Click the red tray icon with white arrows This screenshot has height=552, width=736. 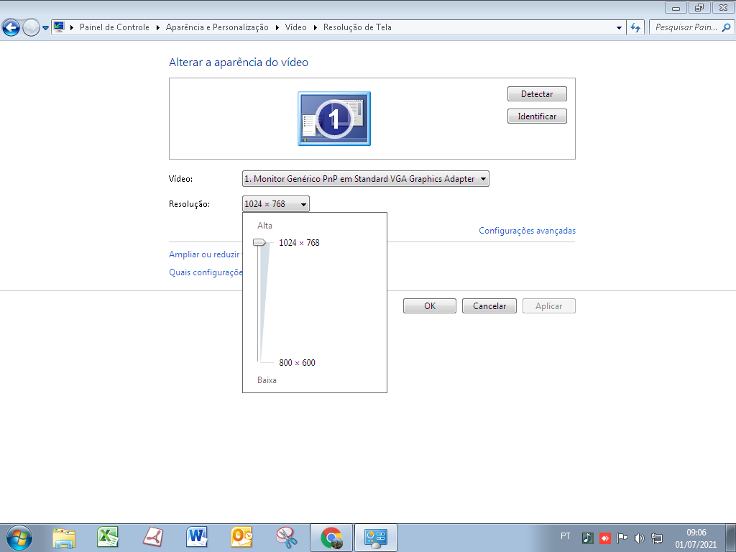pyautogui.click(x=605, y=538)
